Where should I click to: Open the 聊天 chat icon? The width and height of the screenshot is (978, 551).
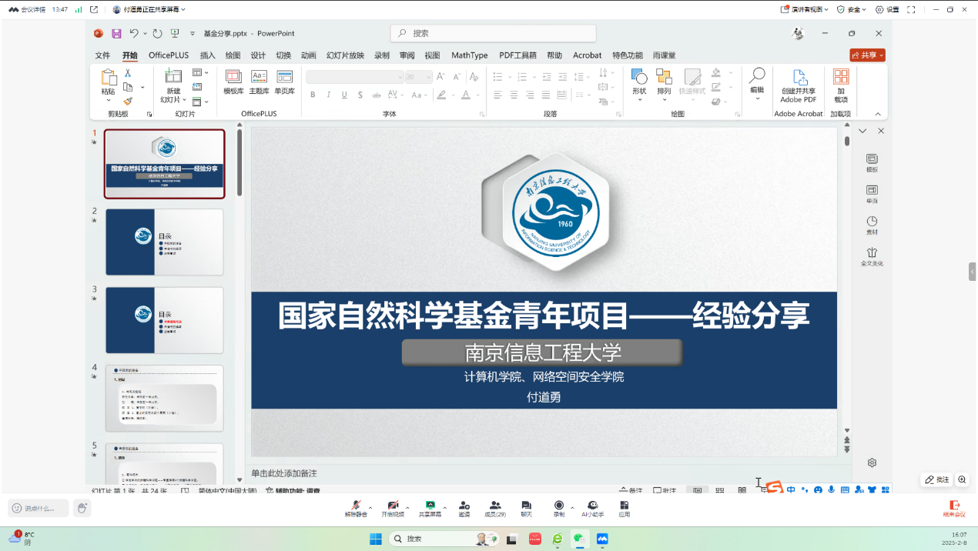tap(526, 509)
